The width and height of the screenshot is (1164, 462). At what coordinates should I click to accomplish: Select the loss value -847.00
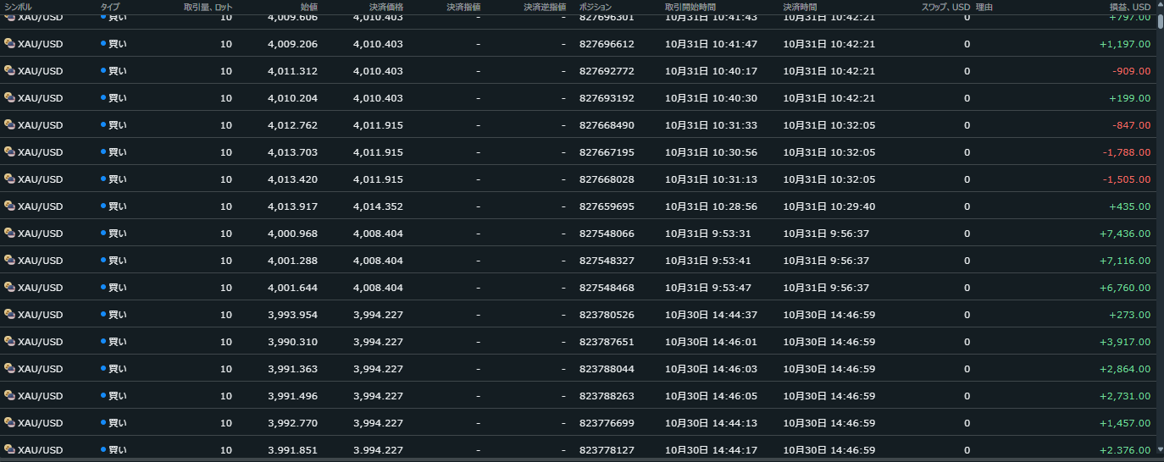point(1132,125)
